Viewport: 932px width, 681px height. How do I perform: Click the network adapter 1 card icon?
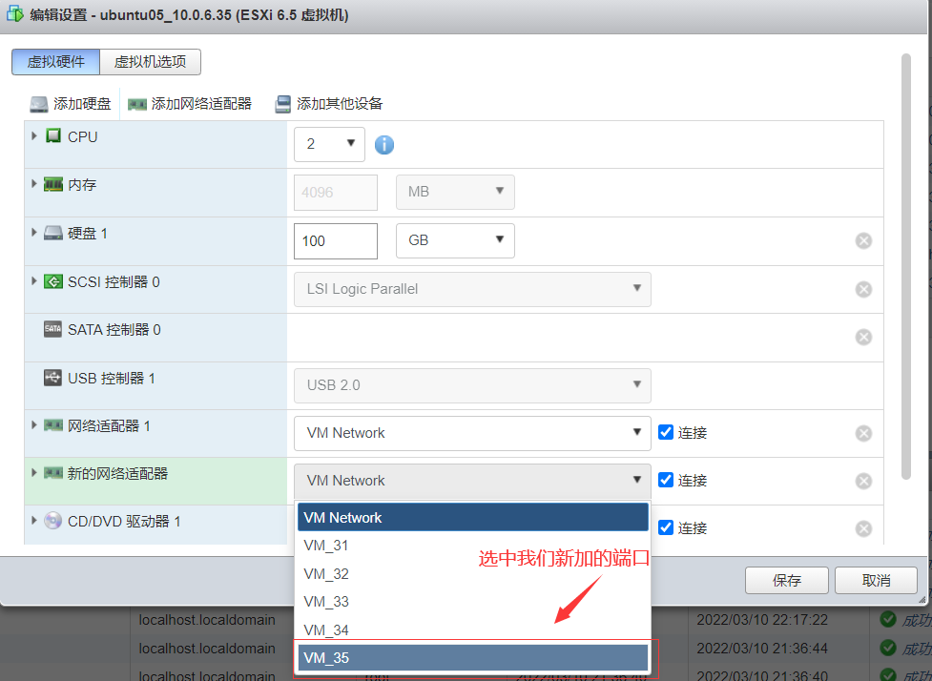[x=53, y=425]
